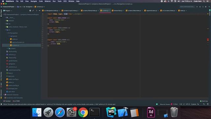Switch to the screens/Side/index.js editor tab
211x119 pixels.
click(x=134, y=11)
